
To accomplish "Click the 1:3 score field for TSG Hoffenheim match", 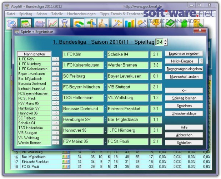I will click(156, 98).
